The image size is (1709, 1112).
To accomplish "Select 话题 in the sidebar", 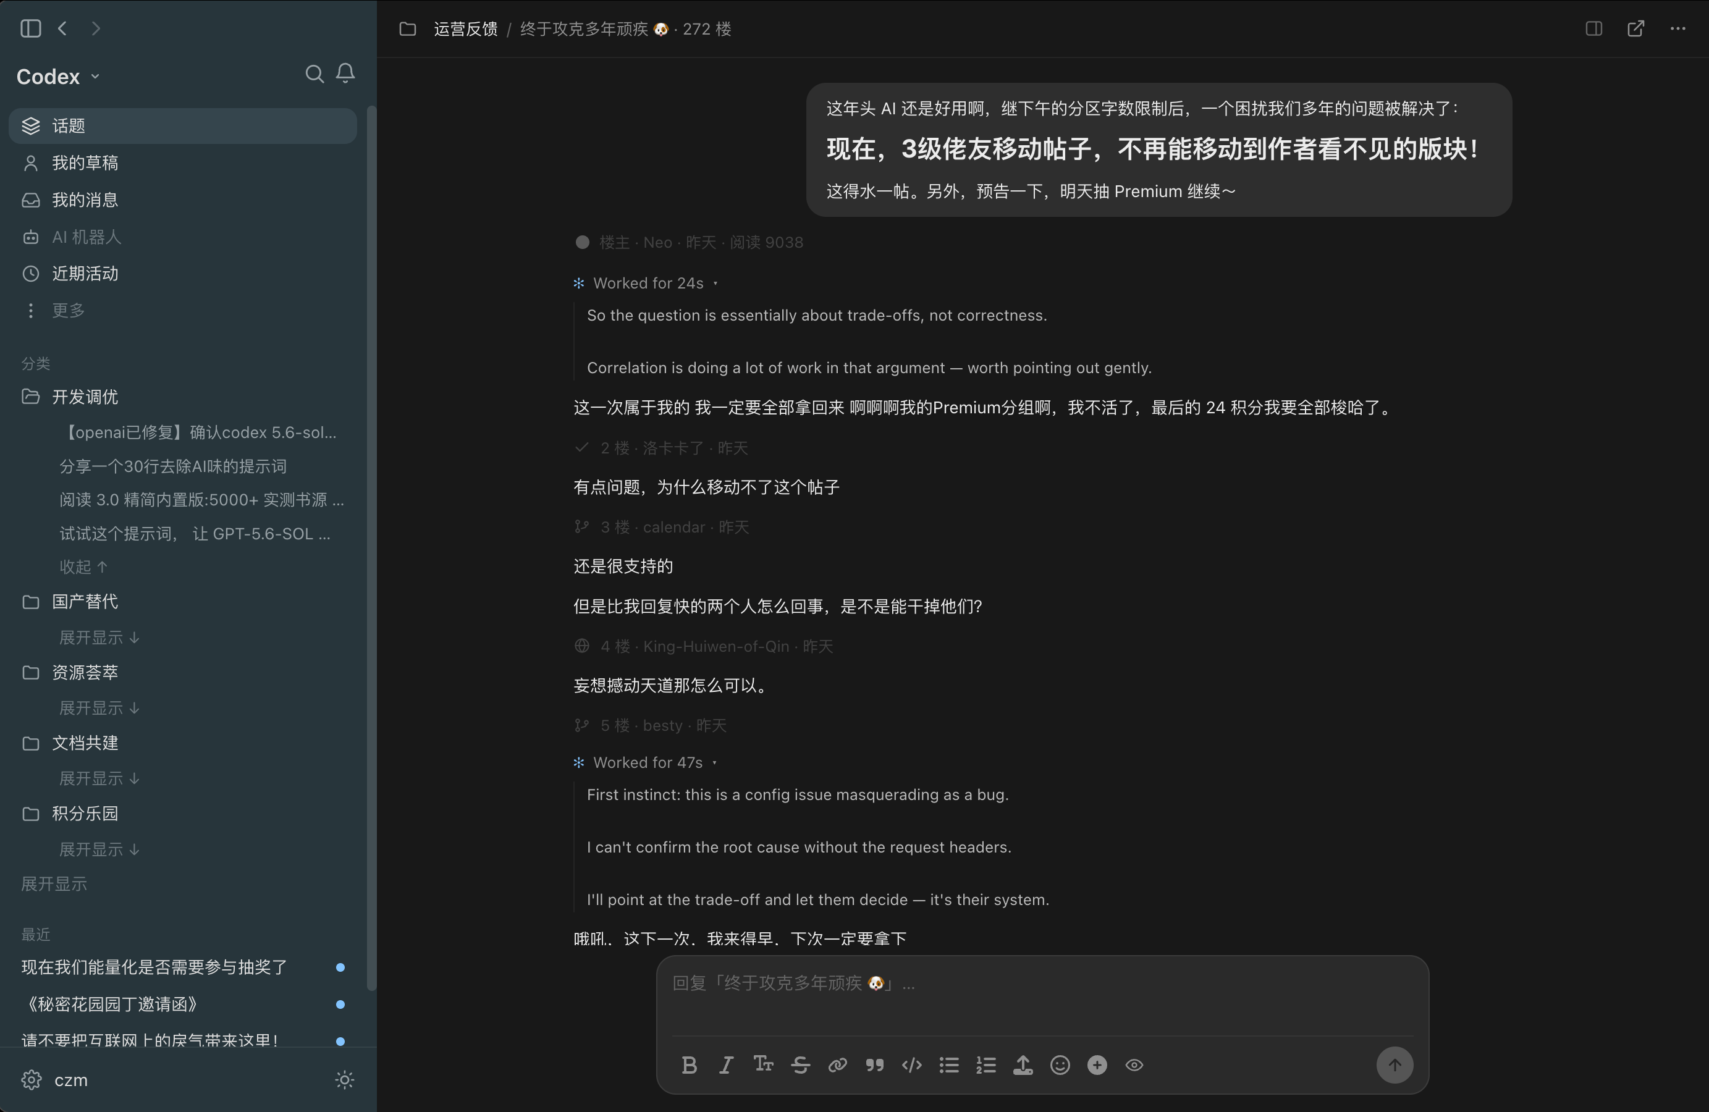I will point(182,125).
